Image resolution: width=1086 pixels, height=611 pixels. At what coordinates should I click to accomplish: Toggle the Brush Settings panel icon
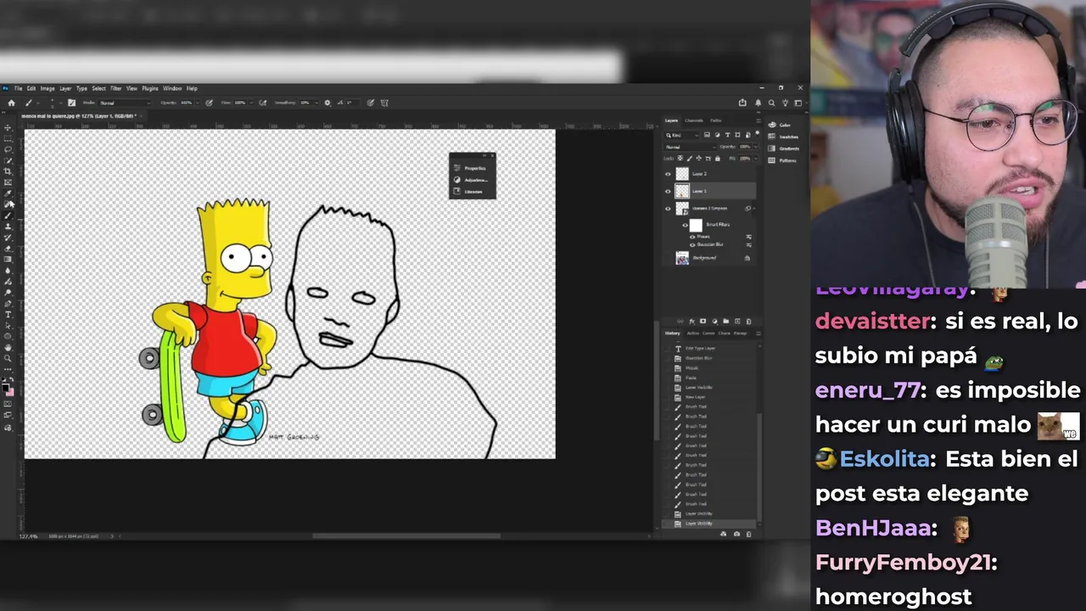coord(72,103)
